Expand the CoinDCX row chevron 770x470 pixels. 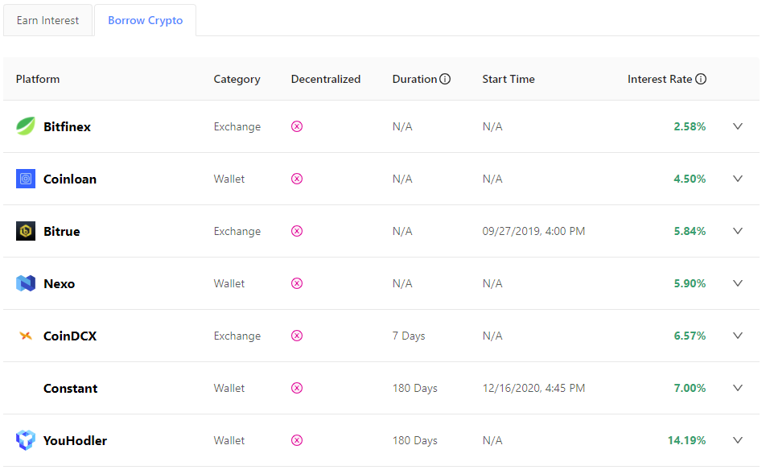pyautogui.click(x=738, y=336)
